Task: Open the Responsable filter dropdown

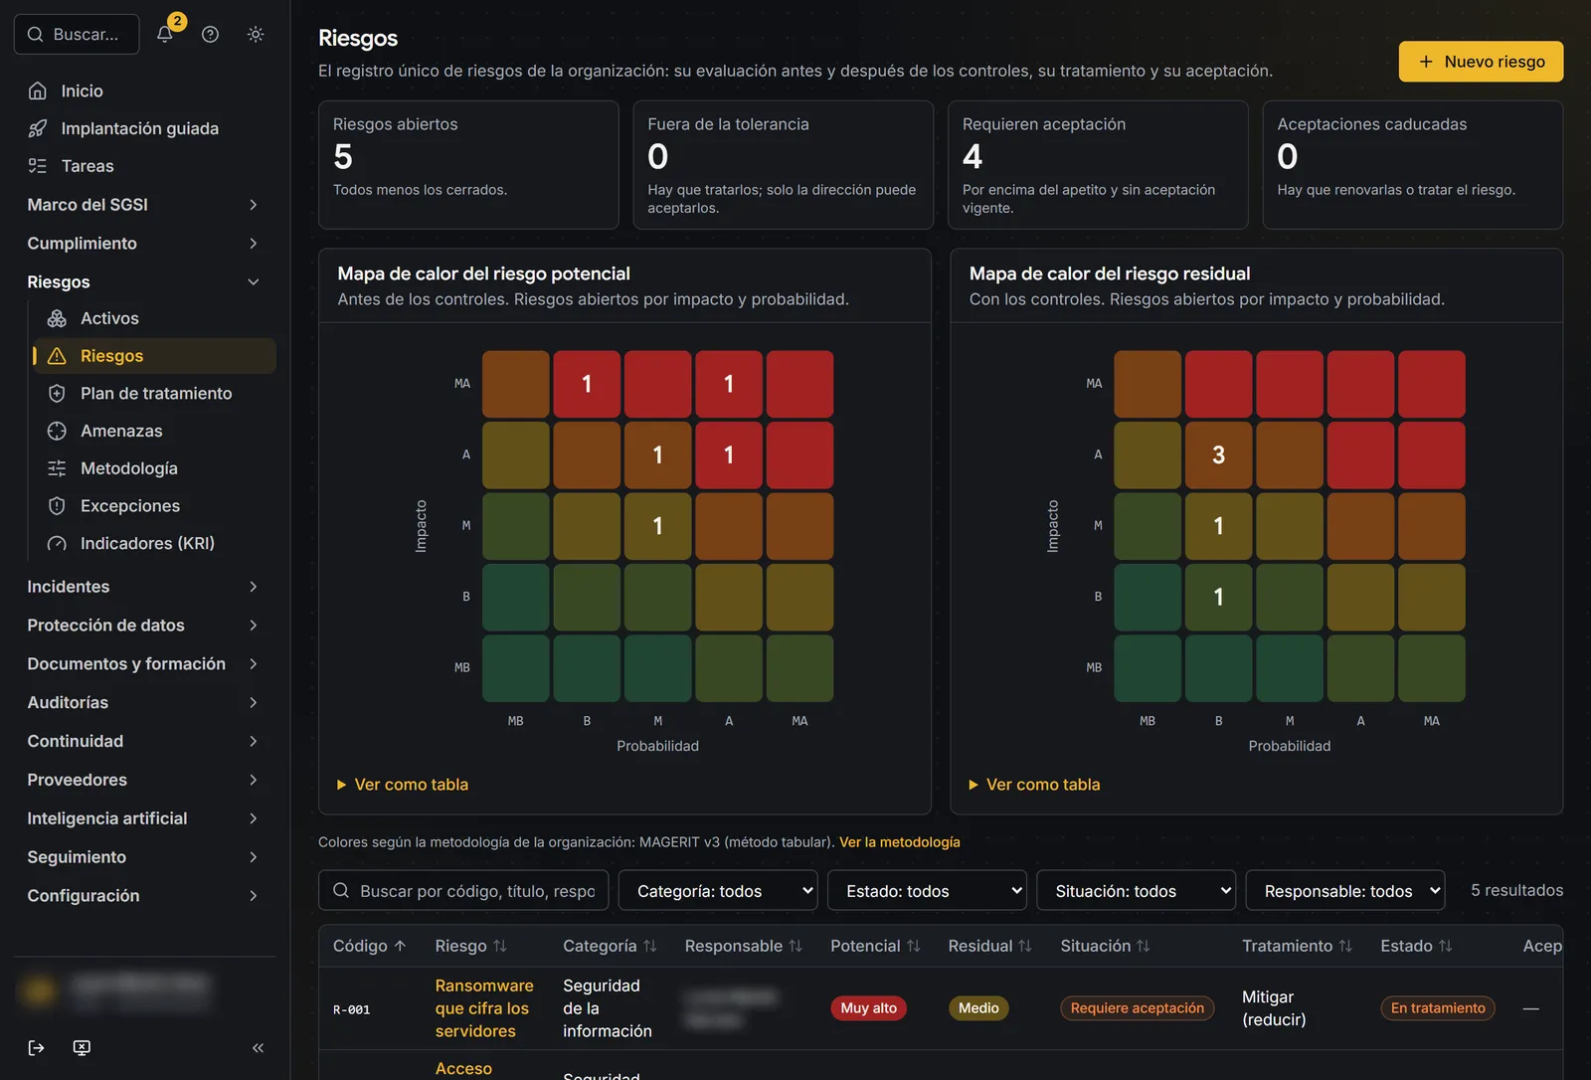Action: [1345, 891]
